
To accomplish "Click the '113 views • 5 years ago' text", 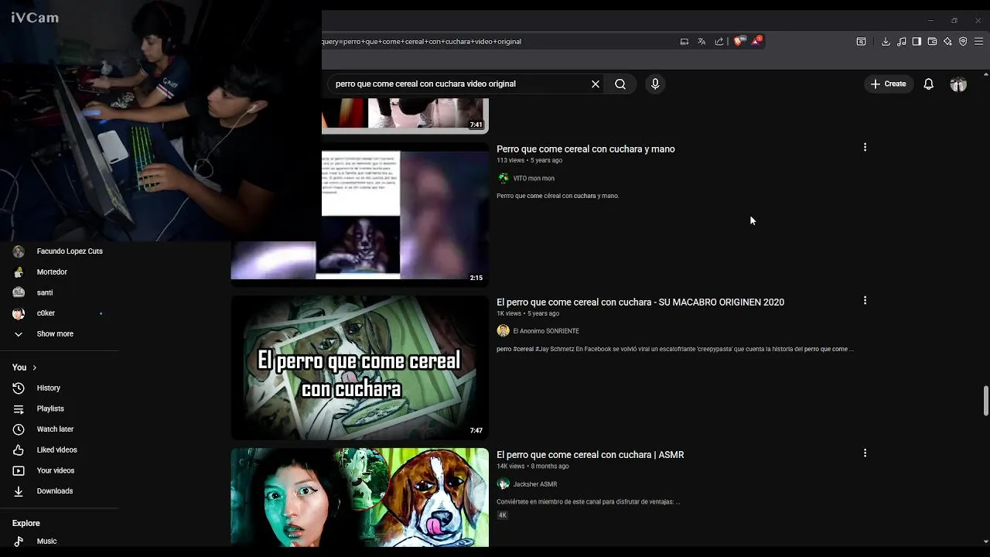I will (x=529, y=160).
